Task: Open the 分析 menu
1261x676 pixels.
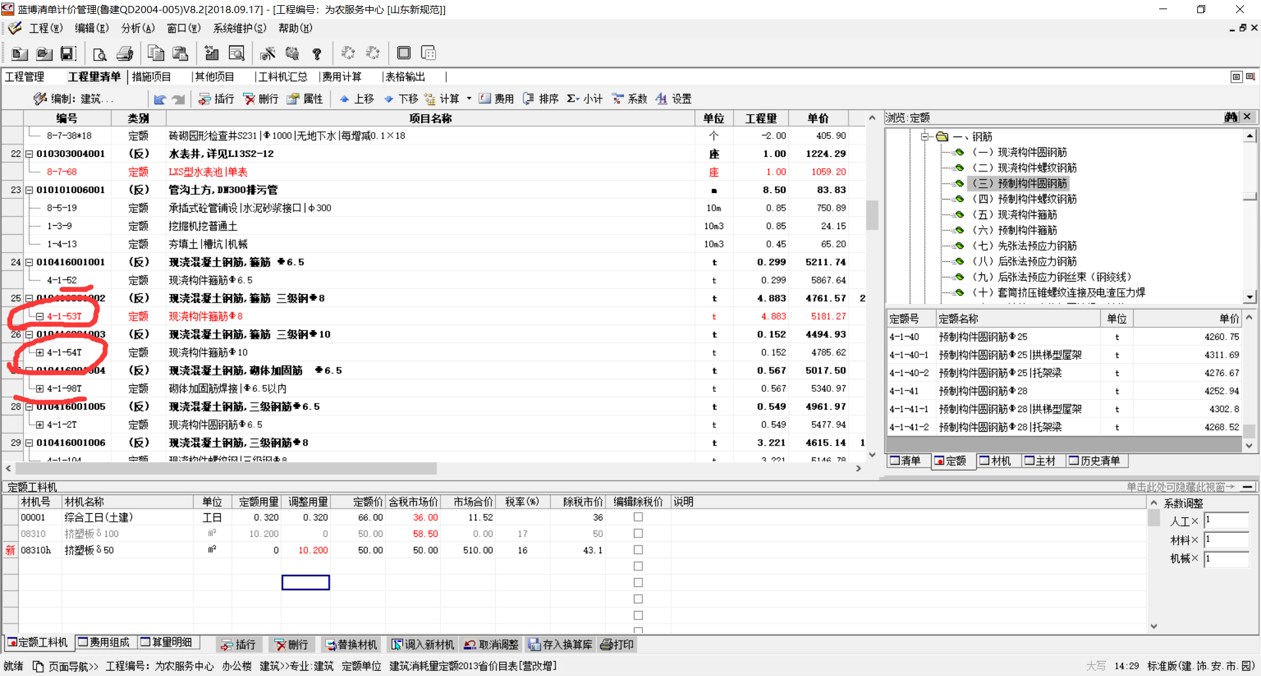Action: point(137,28)
